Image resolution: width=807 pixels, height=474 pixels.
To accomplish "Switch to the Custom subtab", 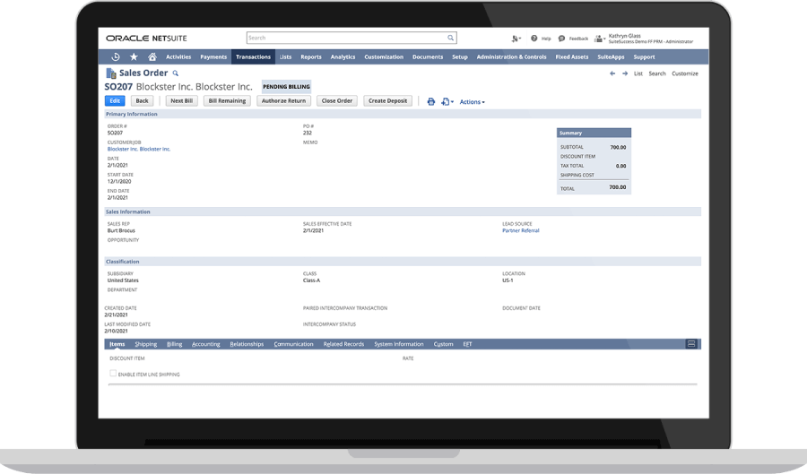I will click(x=443, y=344).
